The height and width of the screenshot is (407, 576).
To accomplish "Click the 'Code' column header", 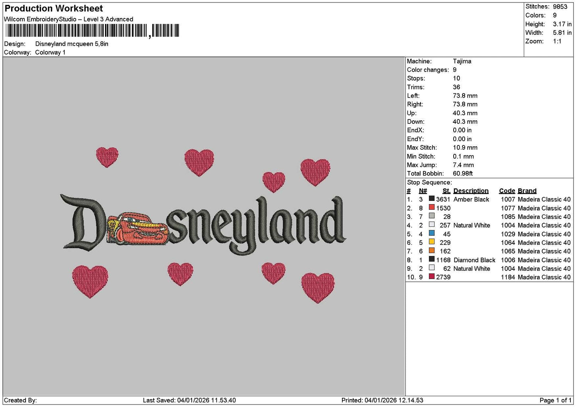I will 507,191.
